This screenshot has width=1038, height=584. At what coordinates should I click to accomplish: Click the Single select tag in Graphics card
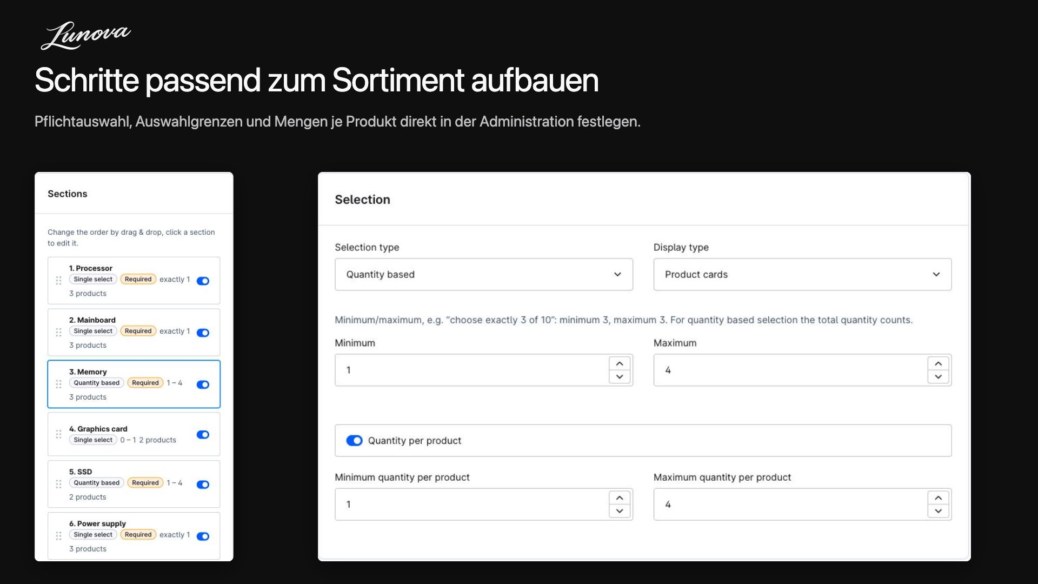(93, 440)
